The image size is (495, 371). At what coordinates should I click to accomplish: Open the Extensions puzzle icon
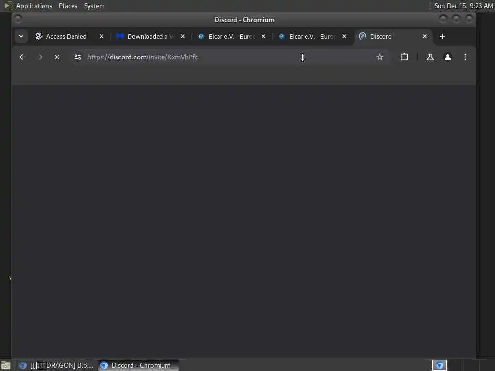(x=404, y=57)
